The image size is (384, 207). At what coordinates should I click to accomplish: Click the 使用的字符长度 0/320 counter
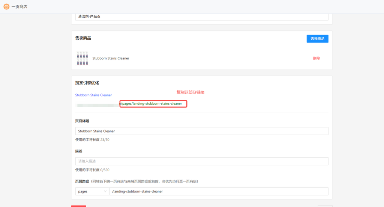(92, 170)
